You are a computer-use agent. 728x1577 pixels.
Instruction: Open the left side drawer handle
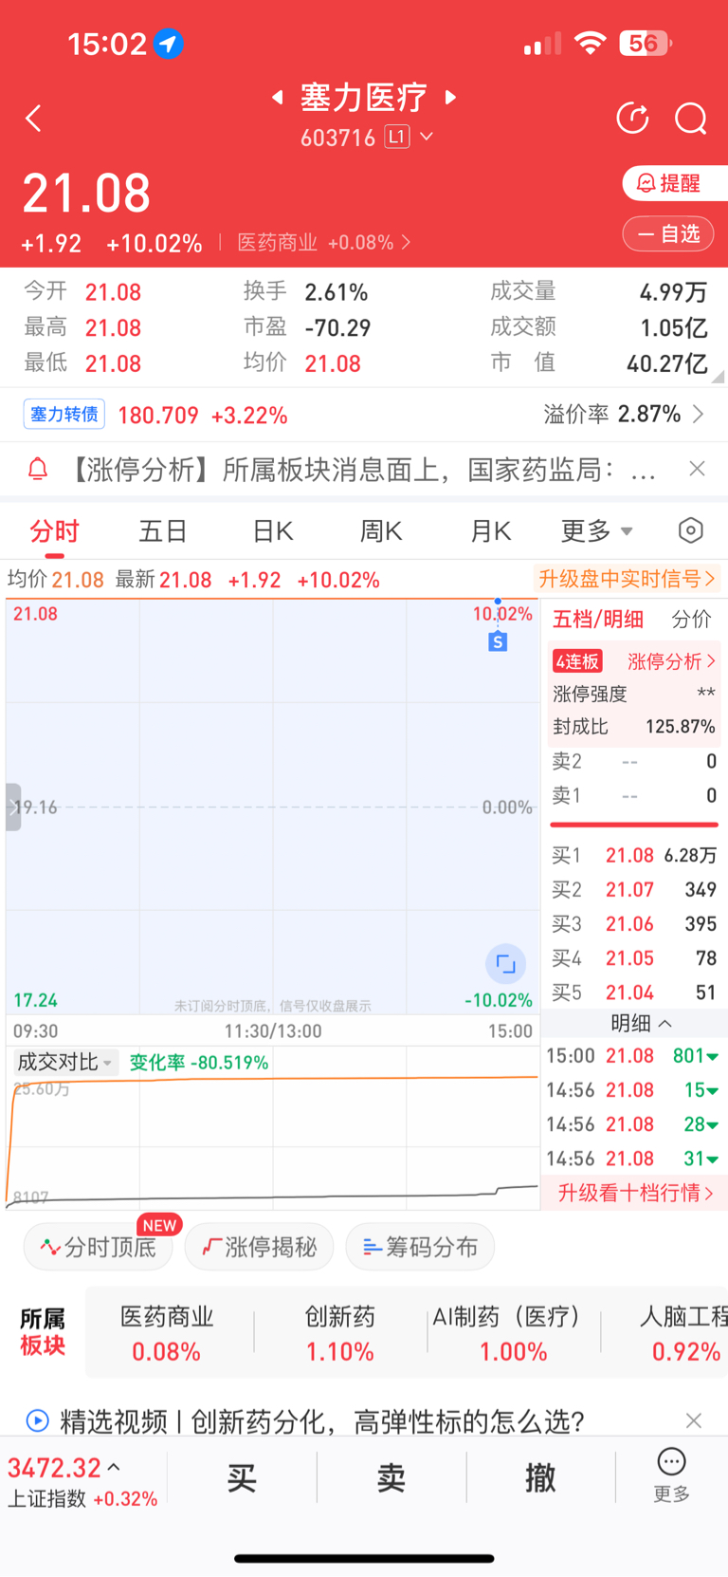[x=12, y=807]
